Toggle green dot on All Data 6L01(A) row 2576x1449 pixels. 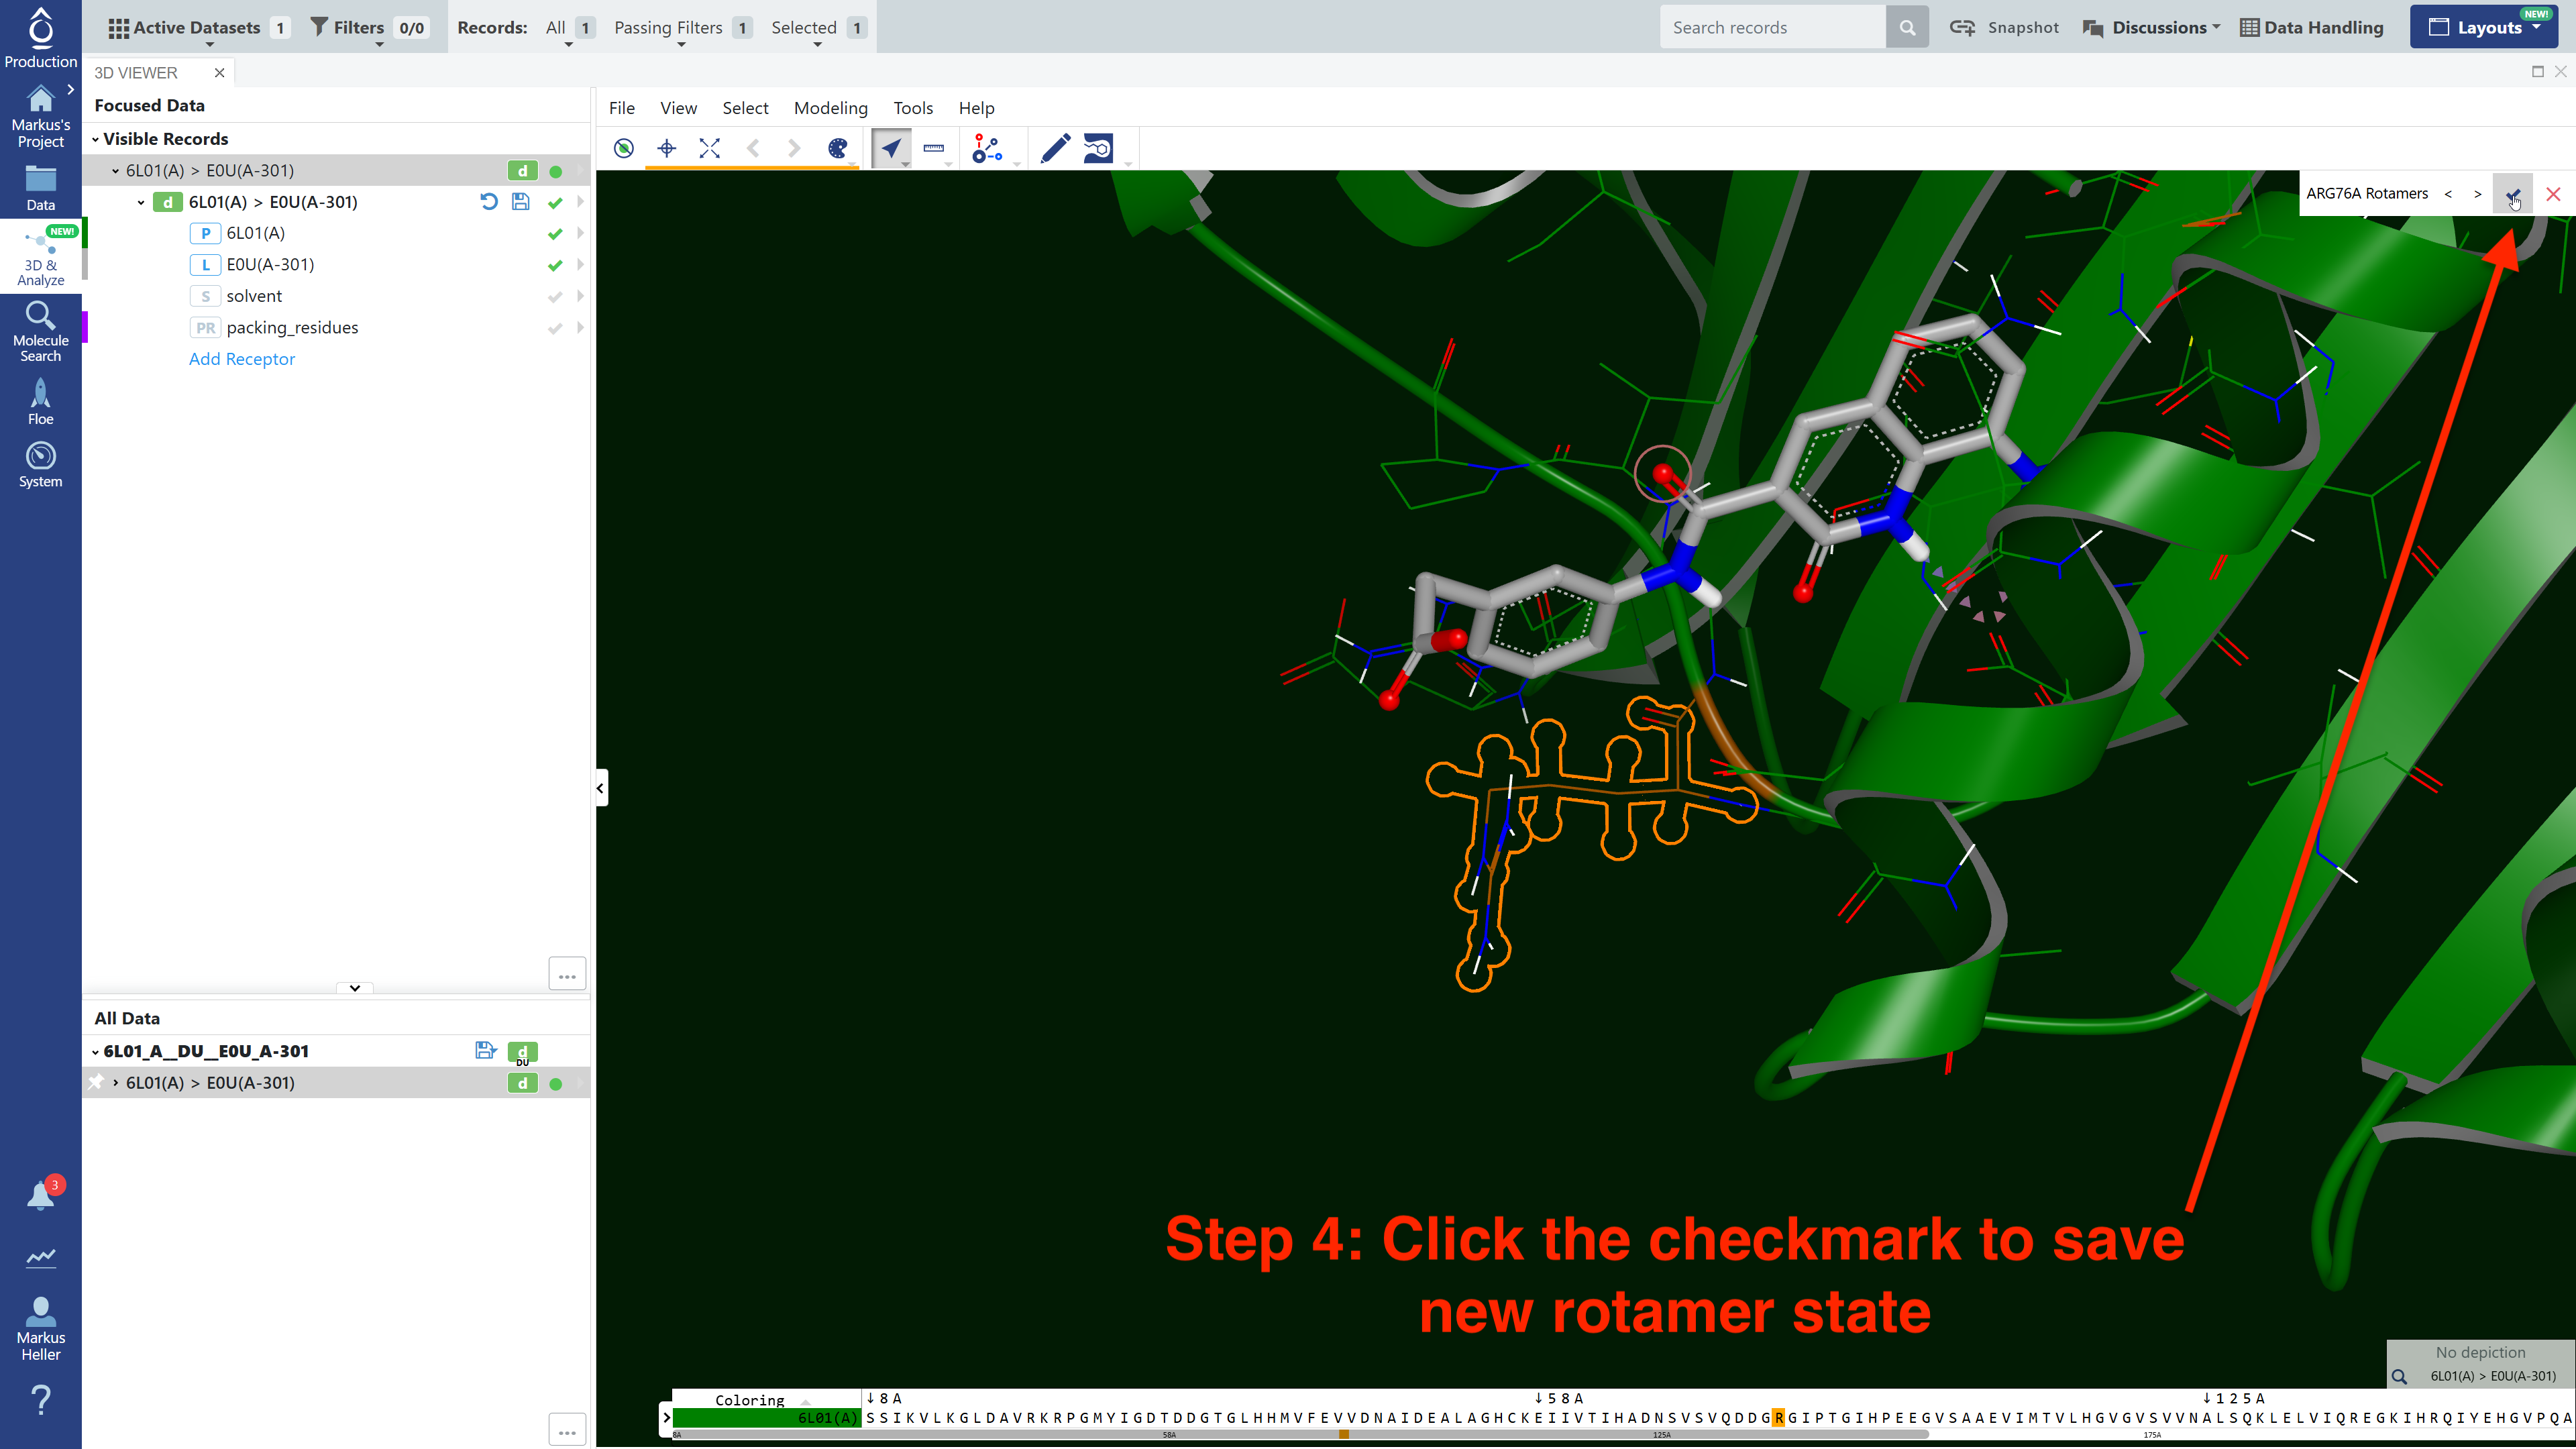click(x=556, y=1084)
